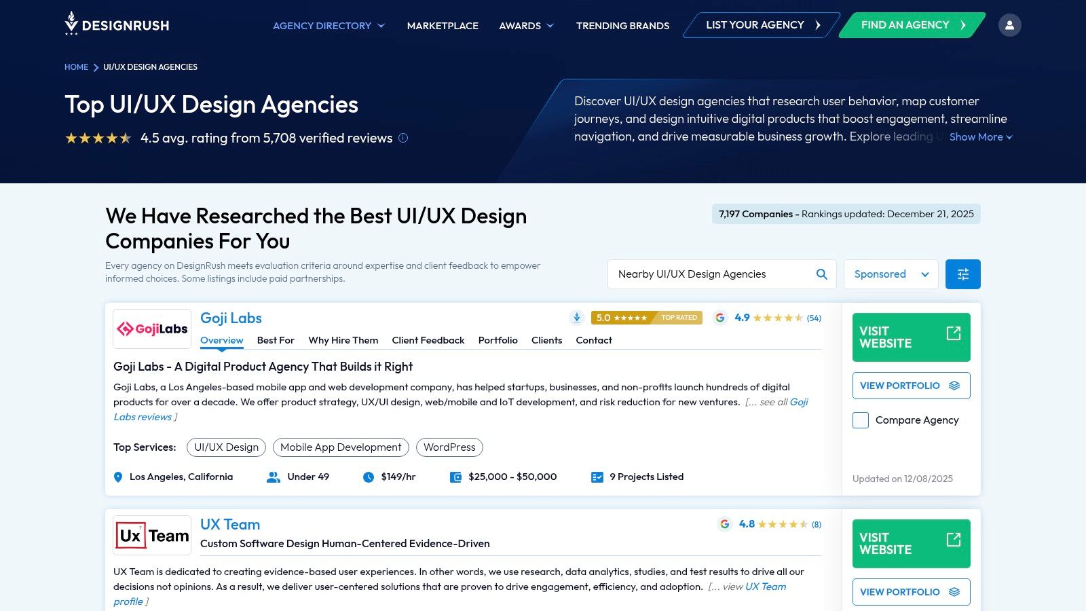Viewport: 1086px width, 611px height.
Task: Click the List Your Agency button
Action: (x=762, y=25)
